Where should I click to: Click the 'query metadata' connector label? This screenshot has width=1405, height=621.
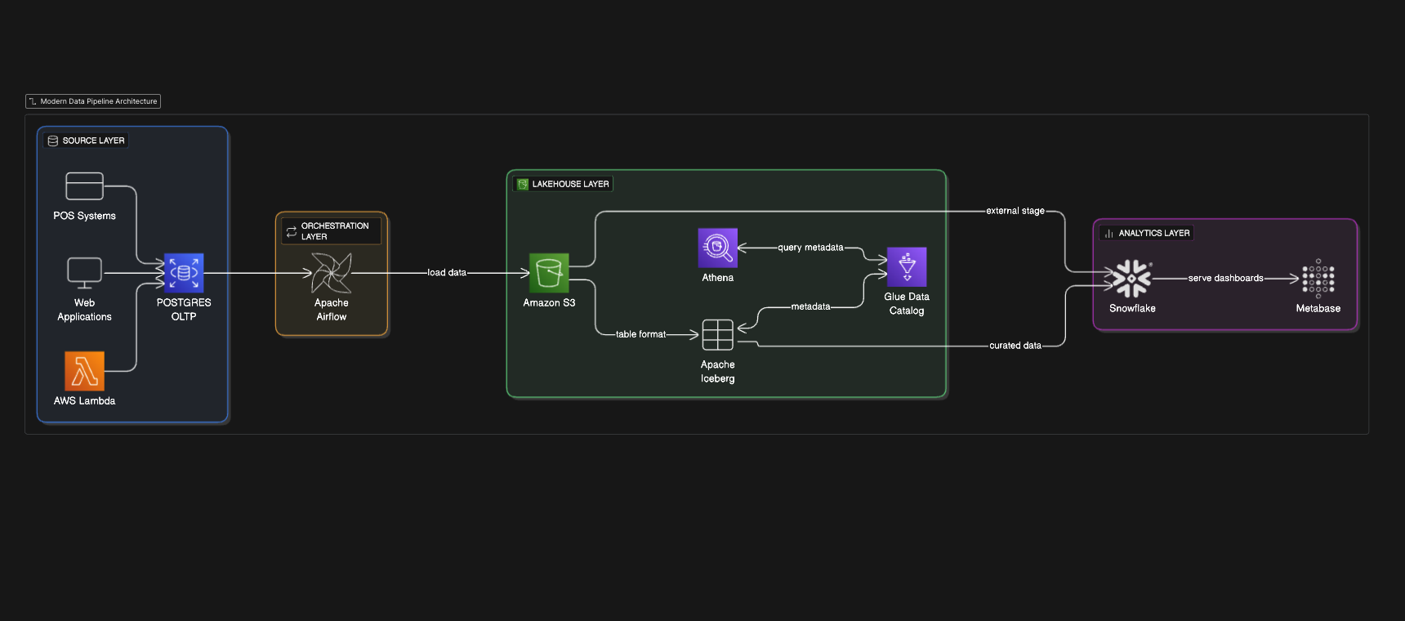point(810,248)
